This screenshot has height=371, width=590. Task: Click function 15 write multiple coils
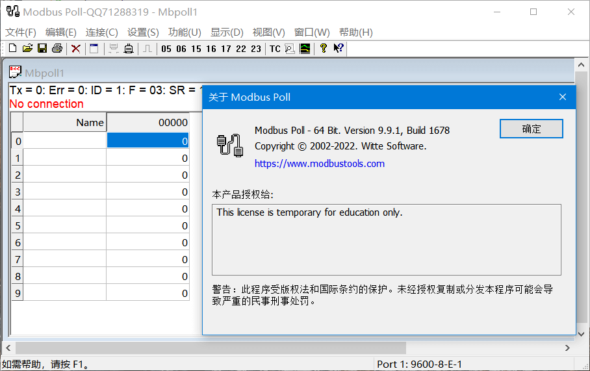[x=196, y=49]
